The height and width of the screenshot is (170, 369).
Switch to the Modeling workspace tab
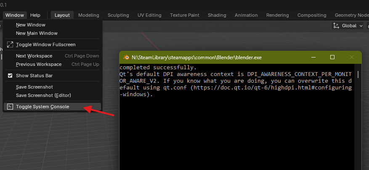click(89, 15)
